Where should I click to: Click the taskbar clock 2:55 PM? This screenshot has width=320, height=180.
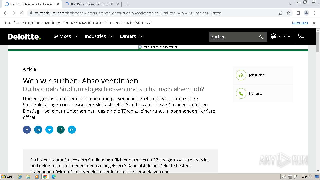point(307,177)
